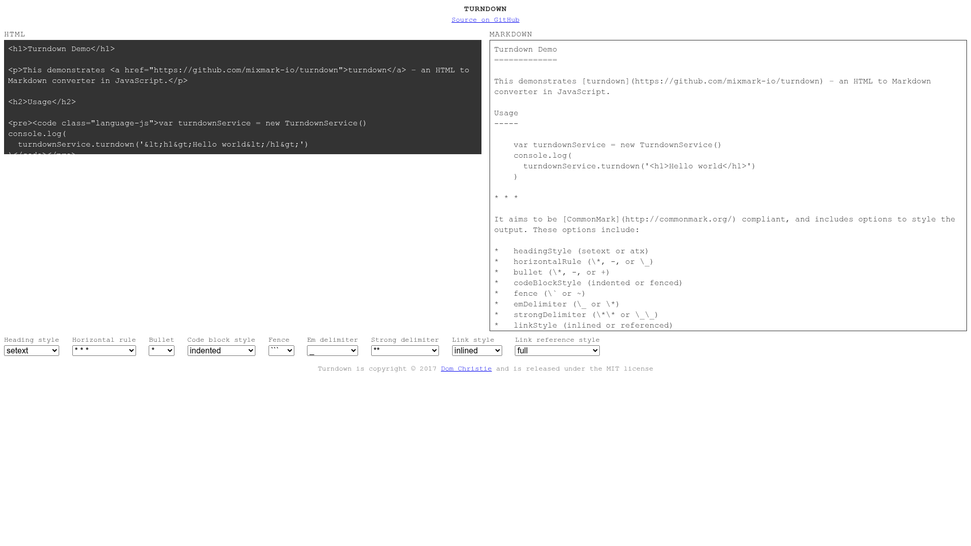Screen dimensions: 971x546
Task: Click inside the Markdown output area
Action: click(x=728, y=186)
